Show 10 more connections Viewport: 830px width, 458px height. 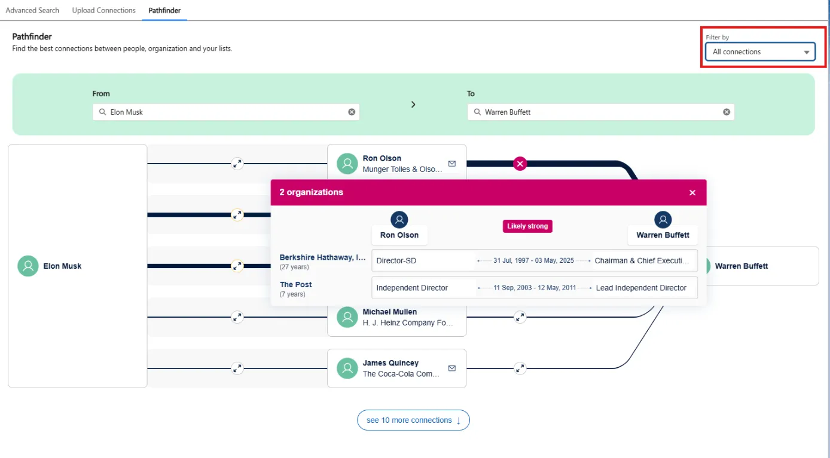point(413,420)
